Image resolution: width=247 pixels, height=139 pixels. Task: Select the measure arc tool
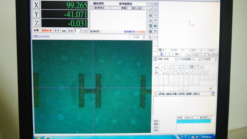coord(177,67)
